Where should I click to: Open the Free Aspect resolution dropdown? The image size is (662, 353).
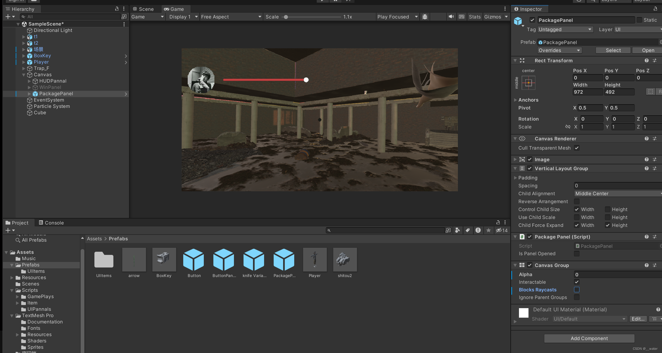tap(231, 17)
